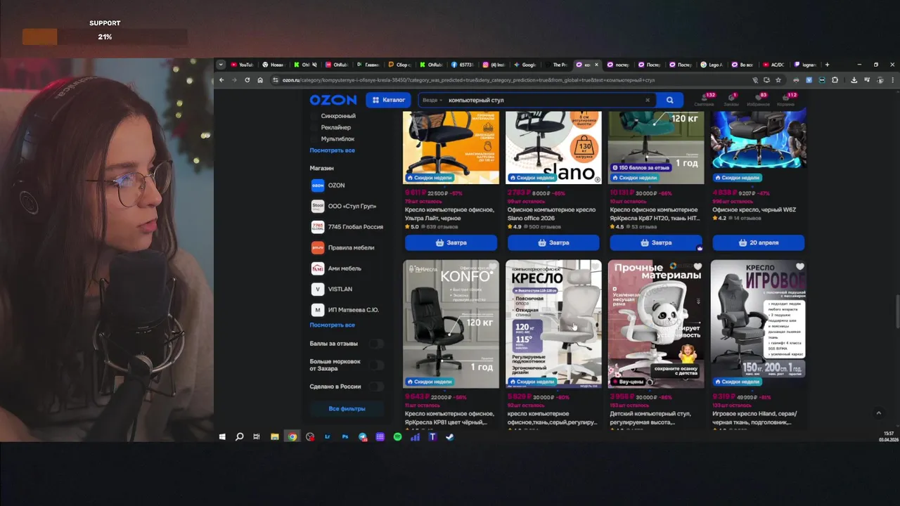
Task: Select the OZON store filter
Action: click(x=328, y=186)
